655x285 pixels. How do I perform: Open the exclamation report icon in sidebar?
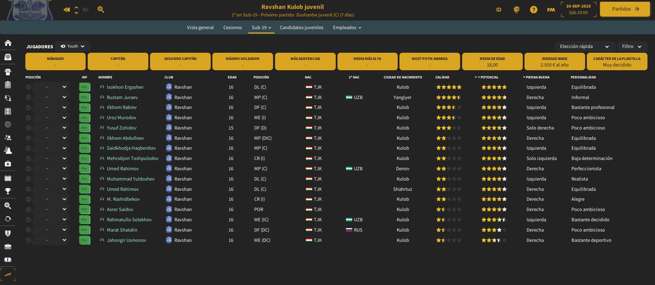tap(8, 111)
